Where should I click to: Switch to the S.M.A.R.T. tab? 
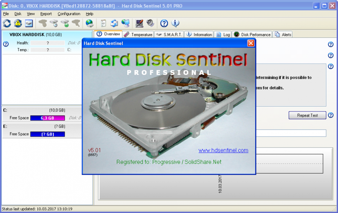169,35
